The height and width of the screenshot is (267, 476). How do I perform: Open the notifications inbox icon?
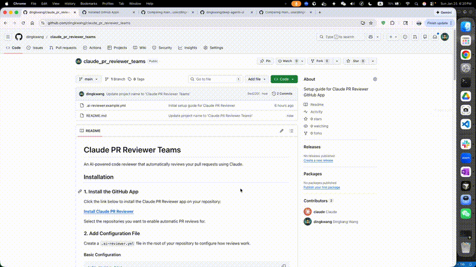click(x=435, y=37)
